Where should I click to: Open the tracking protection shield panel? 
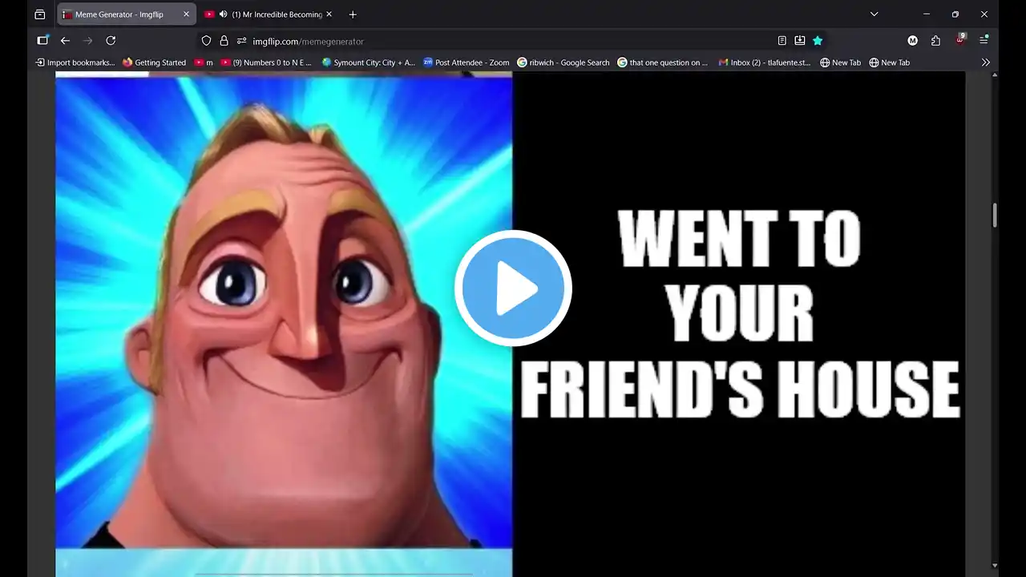[206, 41]
